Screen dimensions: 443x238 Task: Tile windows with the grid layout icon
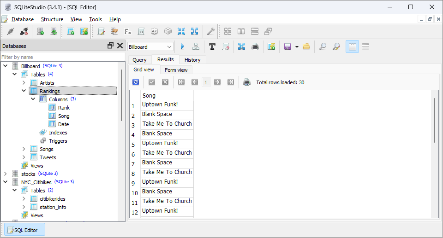pyautogui.click(x=227, y=31)
